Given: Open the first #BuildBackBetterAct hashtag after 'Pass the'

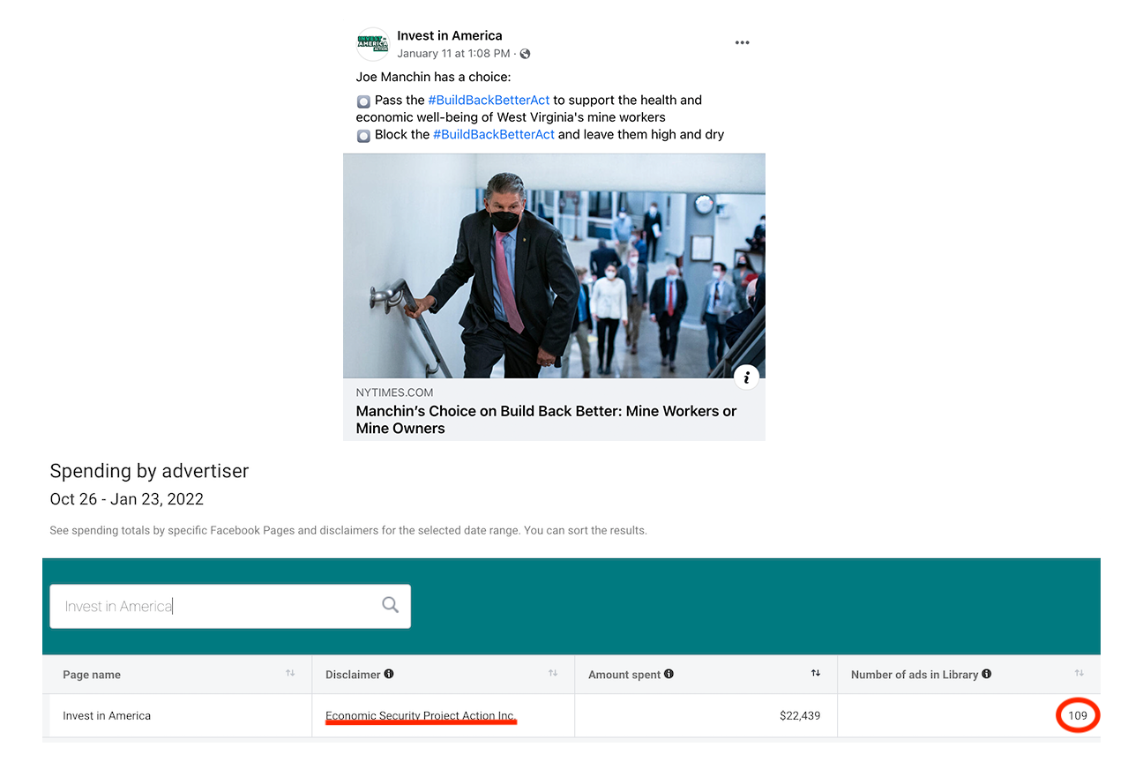Looking at the screenshot, I should coord(489,100).
